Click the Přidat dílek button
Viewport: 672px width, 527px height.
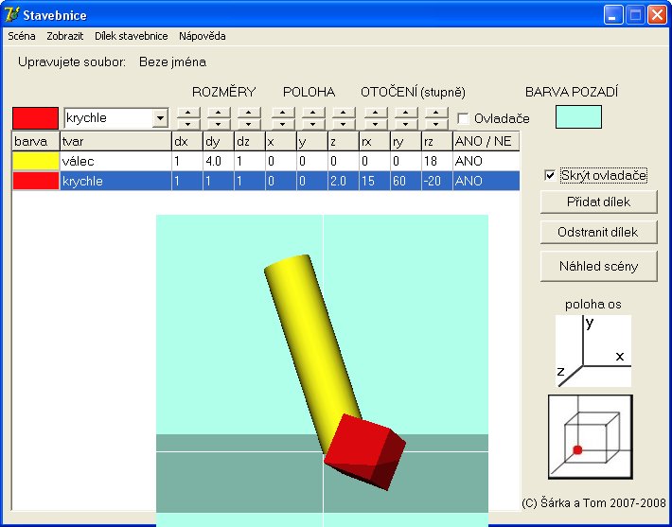click(x=598, y=202)
